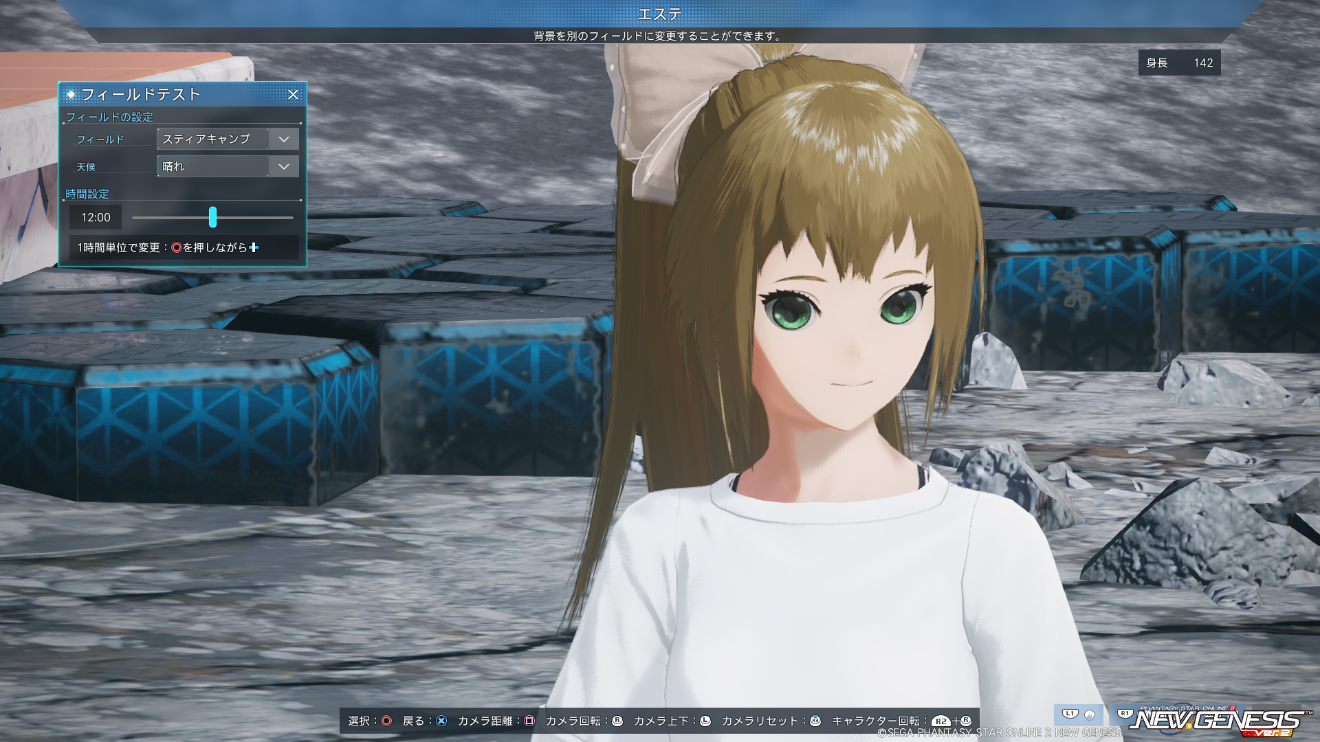Click the R stick icon for カメラ回転
The height and width of the screenshot is (742, 1320).
point(617,721)
